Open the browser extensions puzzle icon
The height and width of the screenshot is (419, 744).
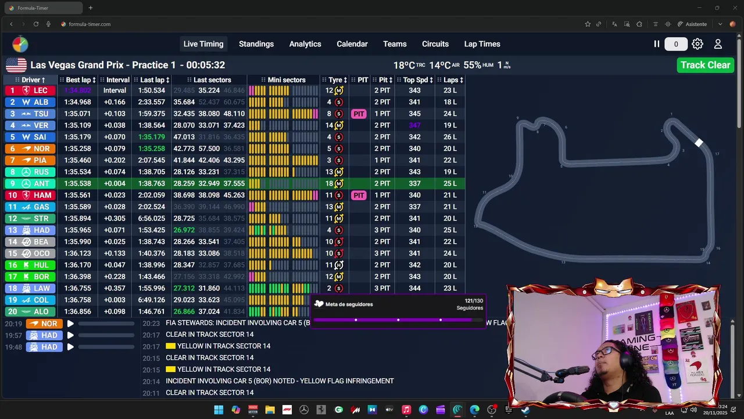point(639,24)
